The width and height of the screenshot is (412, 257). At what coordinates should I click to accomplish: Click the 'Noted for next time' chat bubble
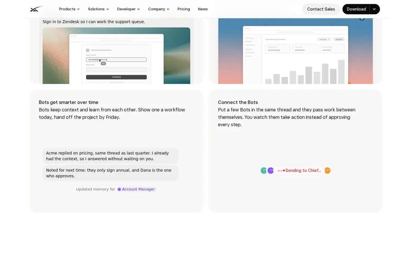coord(111,173)
